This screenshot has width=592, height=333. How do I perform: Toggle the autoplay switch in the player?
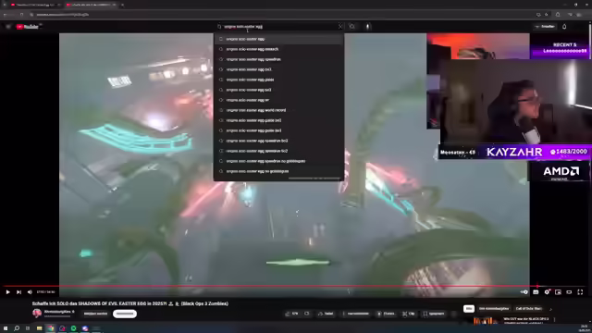coord(524,292)
